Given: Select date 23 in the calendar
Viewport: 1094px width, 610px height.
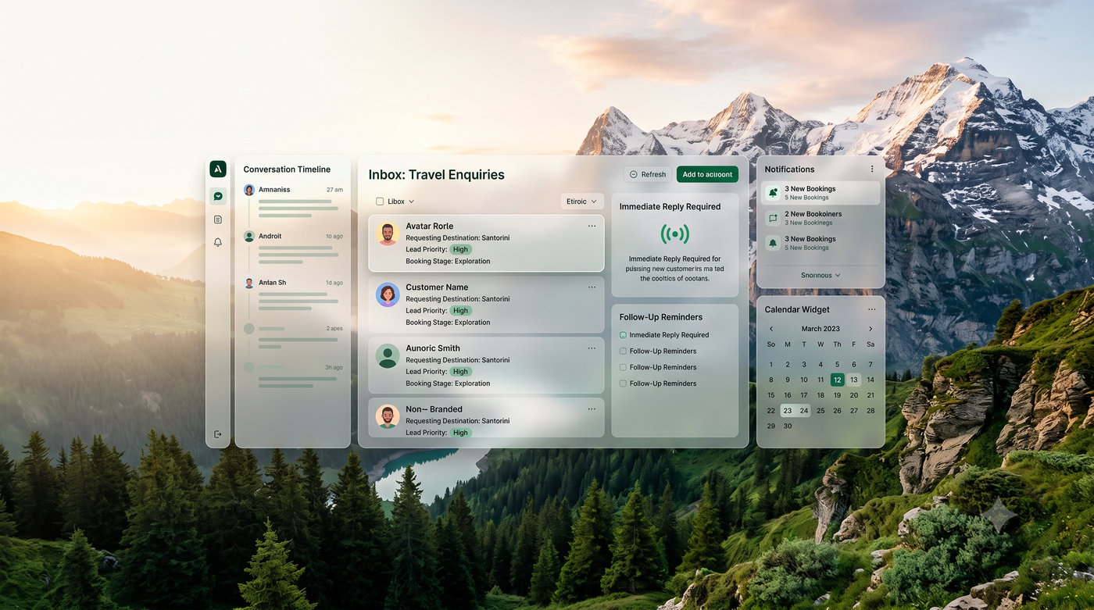Looking at the screenshot, I should 788,410.
